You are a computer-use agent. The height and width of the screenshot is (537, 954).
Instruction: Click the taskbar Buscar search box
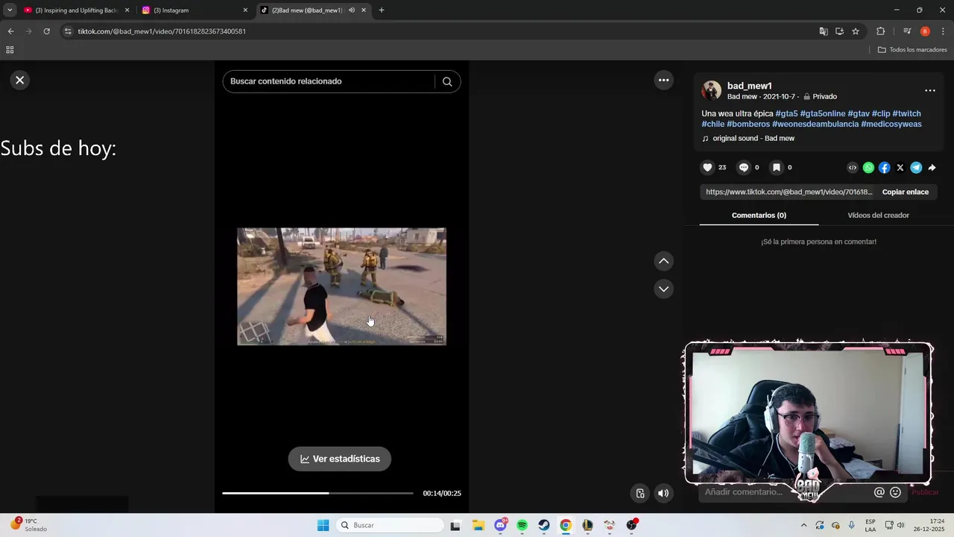point(389,525)
